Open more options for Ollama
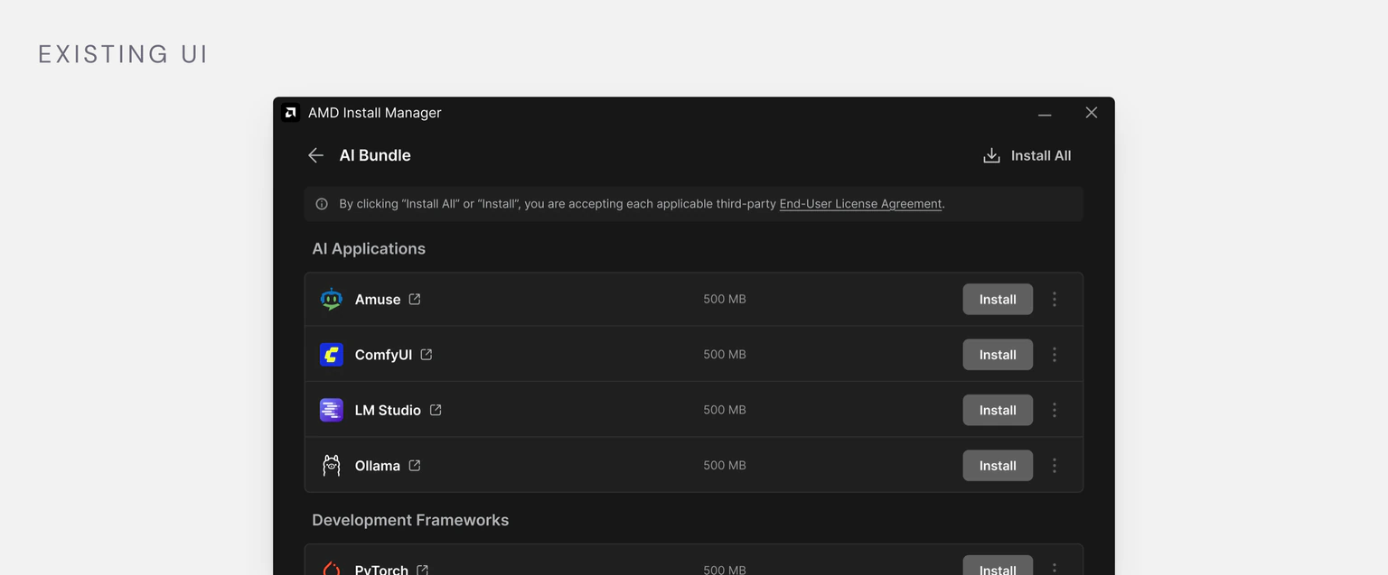Viewport: 1388px width, 575px height. [x=1055, y=465]
